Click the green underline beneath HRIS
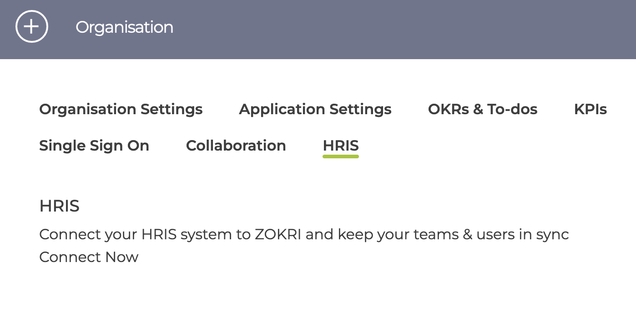 (x=341, y=156)
